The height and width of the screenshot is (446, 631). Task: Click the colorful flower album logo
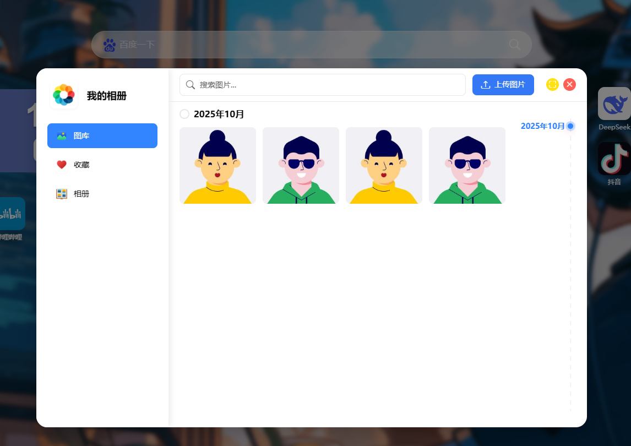[64, 95]
